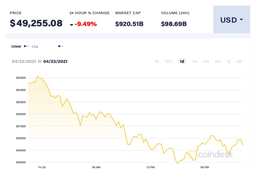Image resolution: width=256 pixels, height=173 pixels.
Task: Click the $920.51B market cap value
Action: point(130,24)
